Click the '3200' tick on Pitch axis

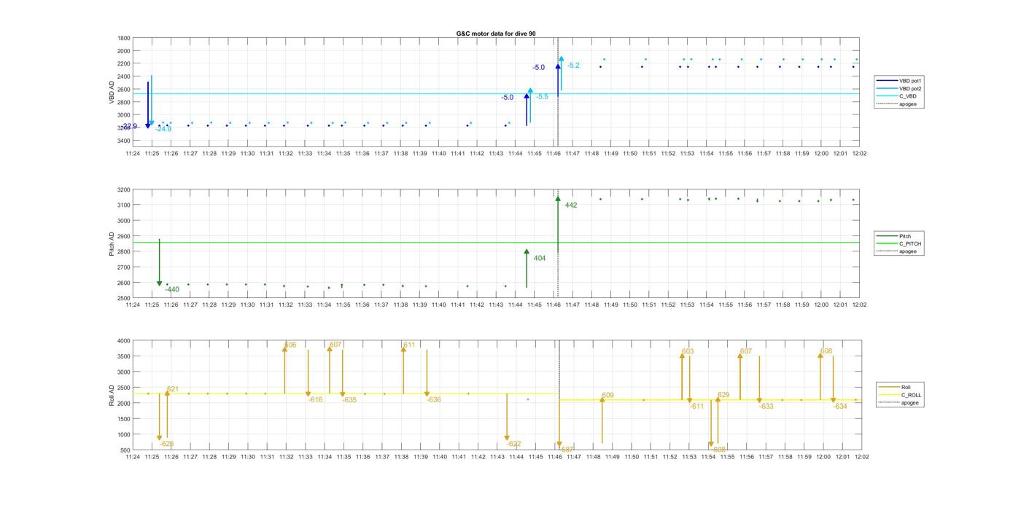[124, 190]
